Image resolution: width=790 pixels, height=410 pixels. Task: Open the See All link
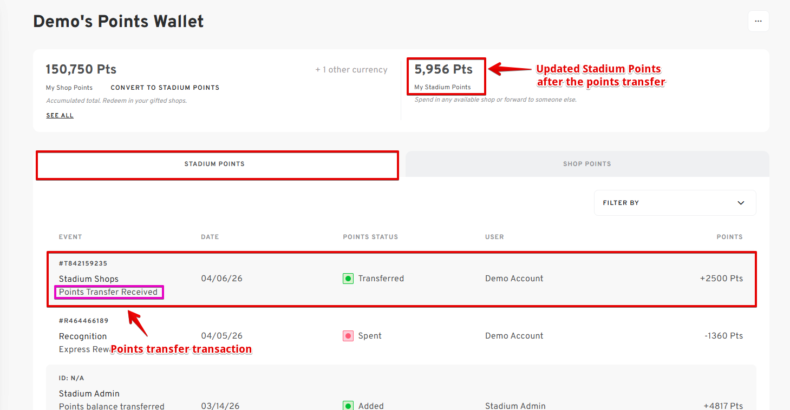(x=60, y=115)
